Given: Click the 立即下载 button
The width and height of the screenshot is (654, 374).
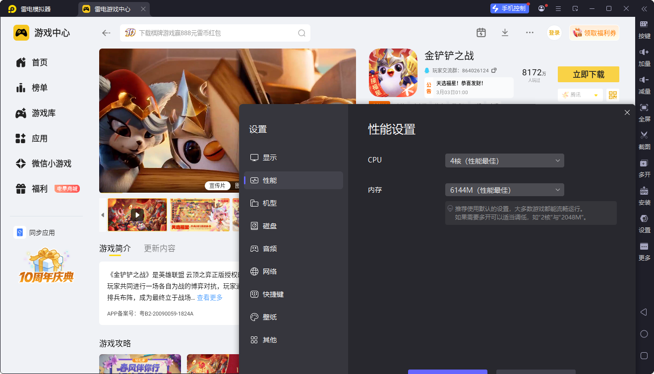Looking at the screenshot, I should coord(589,74).
